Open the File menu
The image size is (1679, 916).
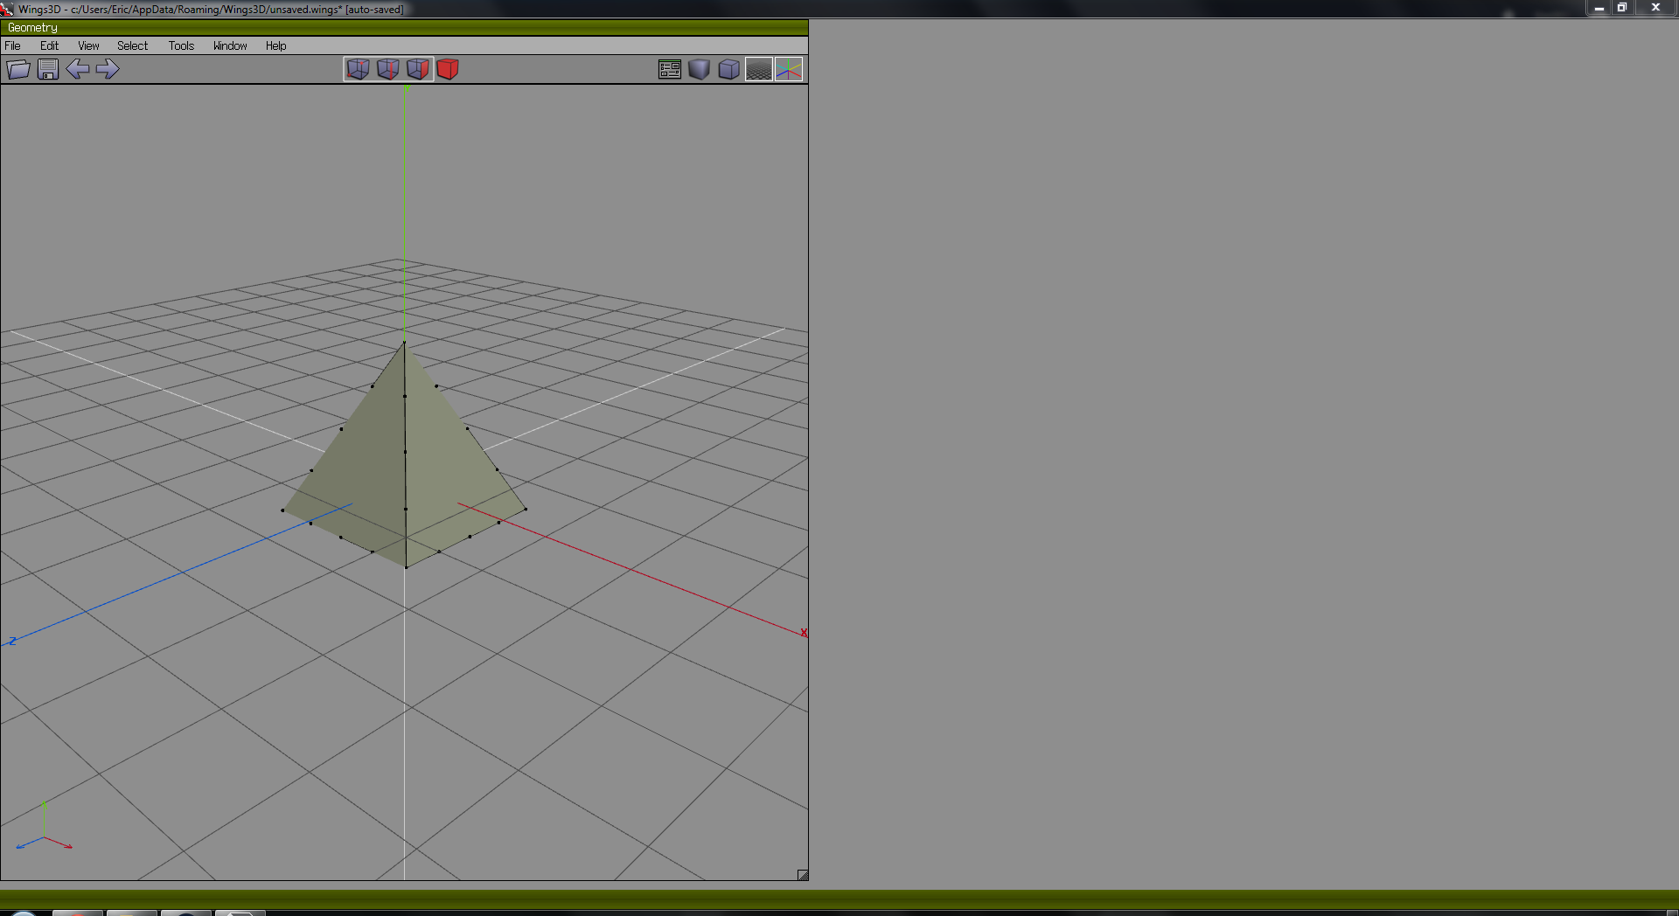click(13, 45)
